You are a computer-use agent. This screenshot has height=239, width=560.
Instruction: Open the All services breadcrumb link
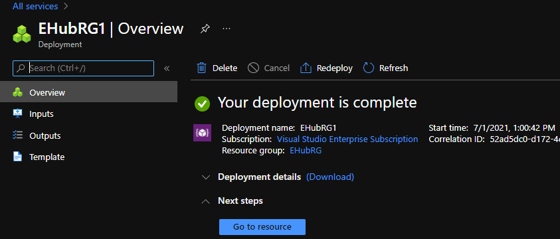(x=35, y=6)
